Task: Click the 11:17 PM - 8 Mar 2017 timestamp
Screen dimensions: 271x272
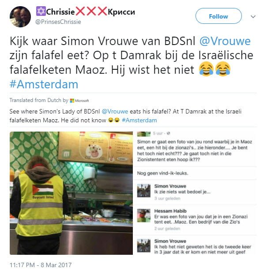Action: click(41, 265)
